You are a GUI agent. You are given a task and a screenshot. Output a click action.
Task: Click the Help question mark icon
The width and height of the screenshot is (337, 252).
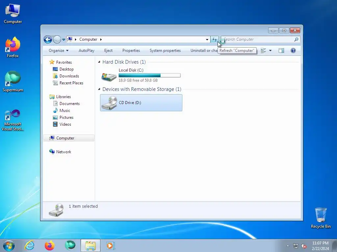293,51
